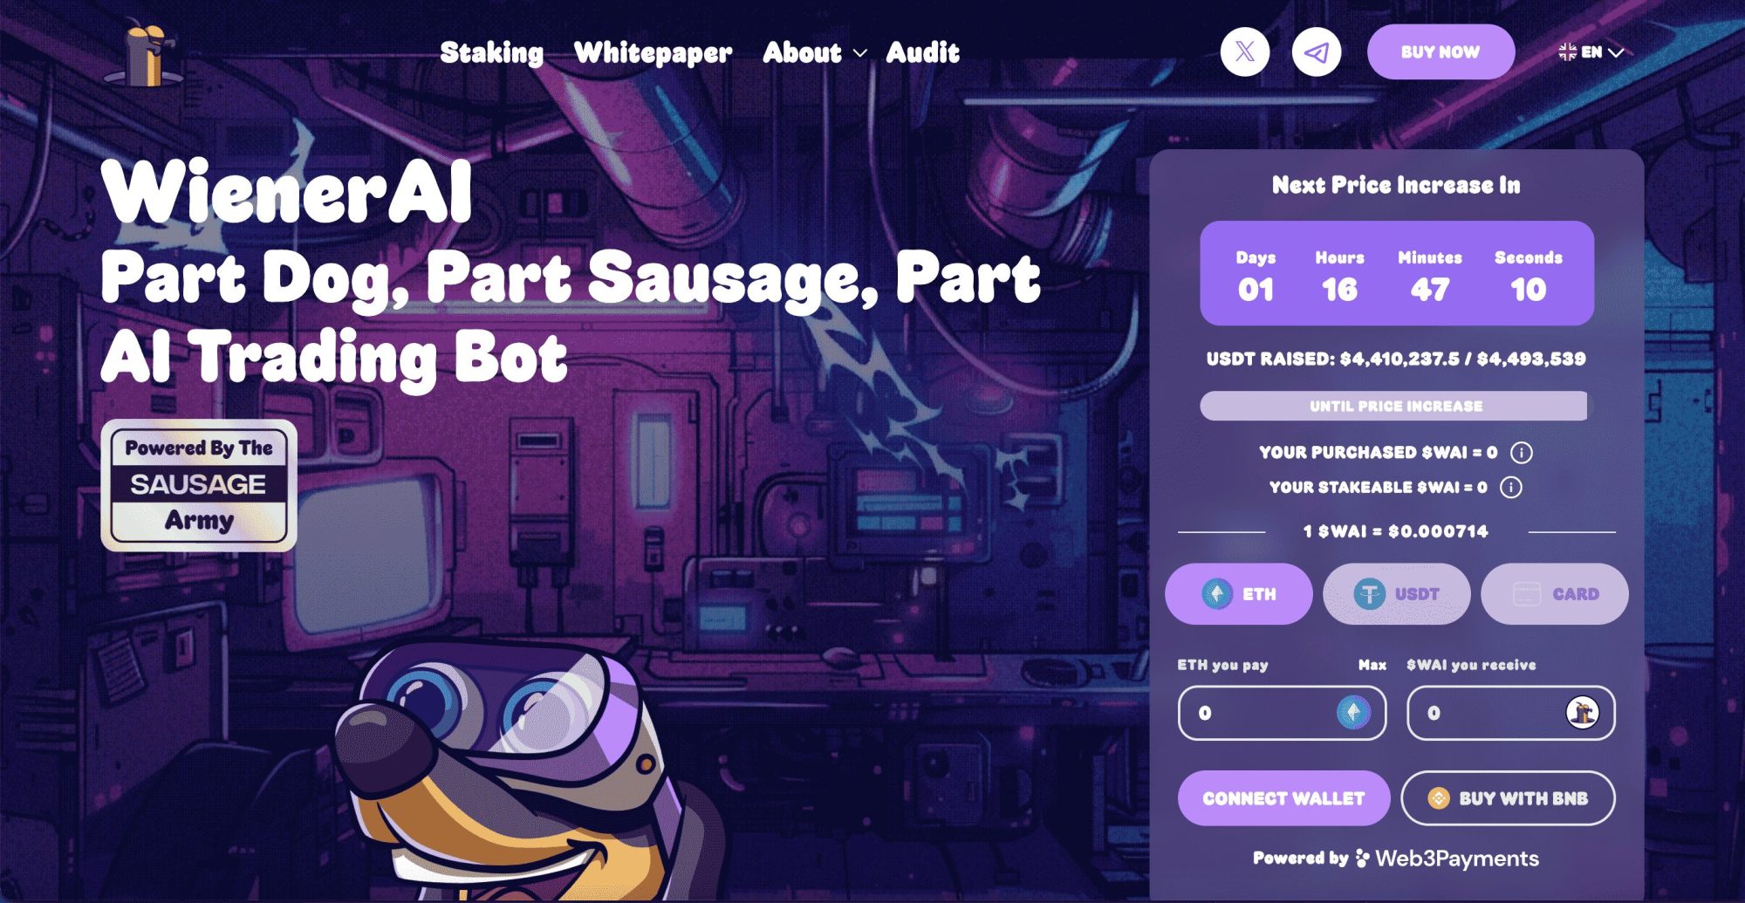Expand the About menu chevron

[859, 53]
